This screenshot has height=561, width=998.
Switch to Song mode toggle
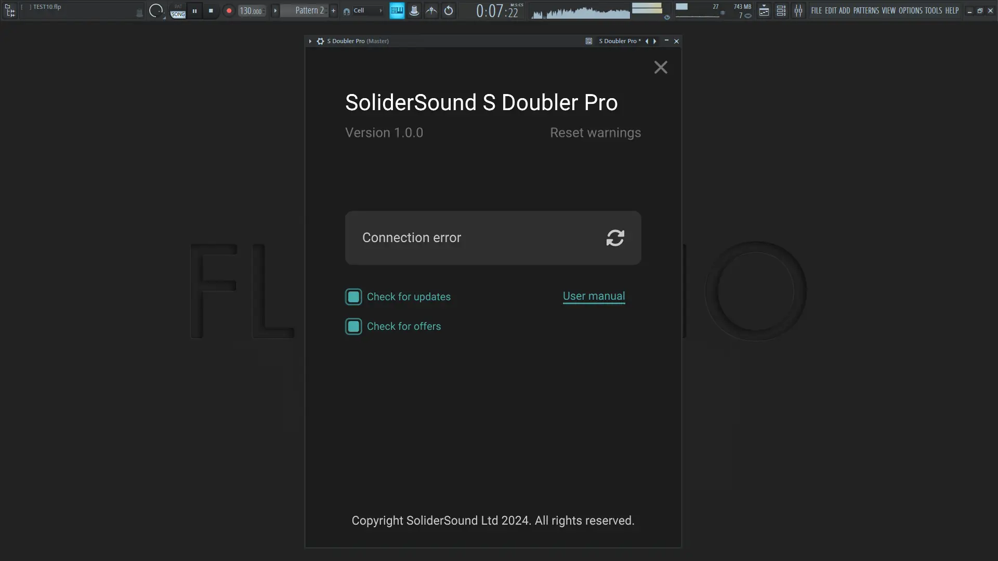tap(178, 14)
